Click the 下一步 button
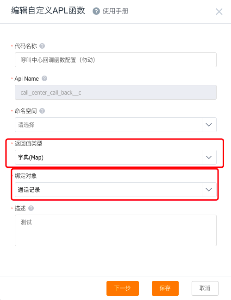Screen dimensions: 231x300 (123, 288)
